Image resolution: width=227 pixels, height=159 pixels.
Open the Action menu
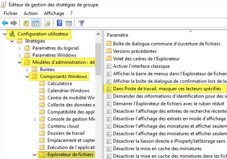tap(31, 13)
